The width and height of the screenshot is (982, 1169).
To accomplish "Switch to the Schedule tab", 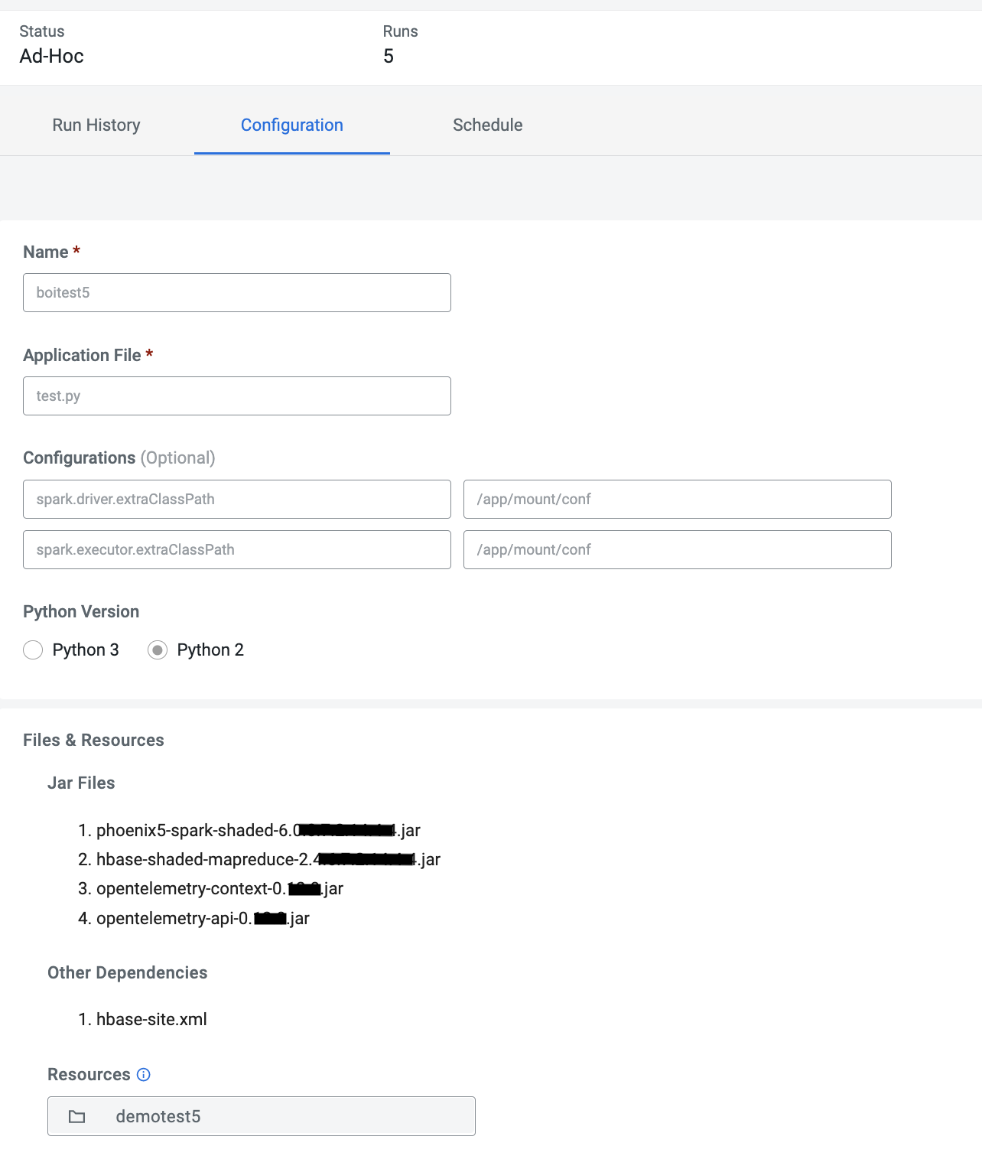I will click(x=487, y=125).
